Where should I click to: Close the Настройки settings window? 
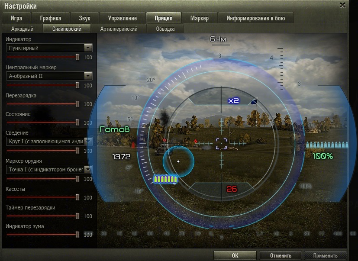click(342, 5)
